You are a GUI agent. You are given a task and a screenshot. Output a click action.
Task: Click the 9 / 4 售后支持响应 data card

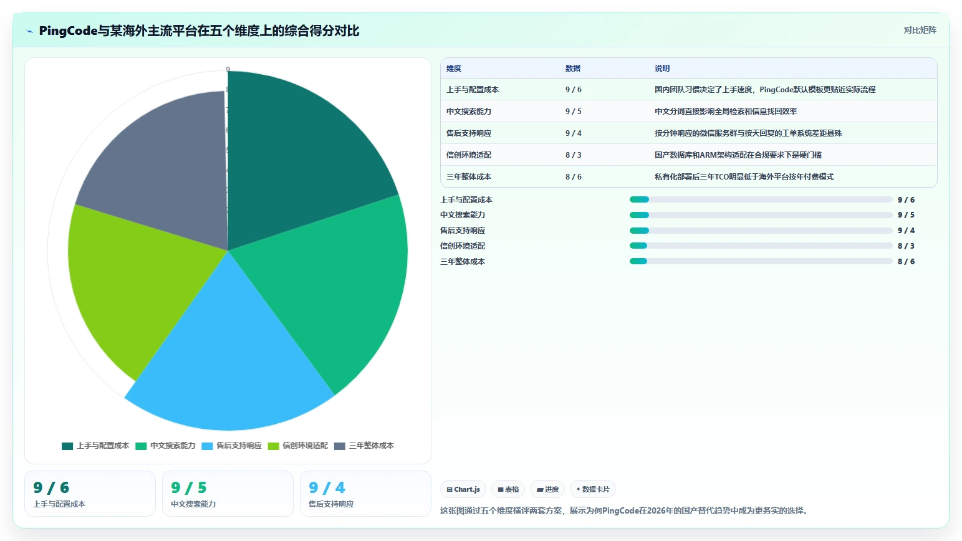[365, 494]
